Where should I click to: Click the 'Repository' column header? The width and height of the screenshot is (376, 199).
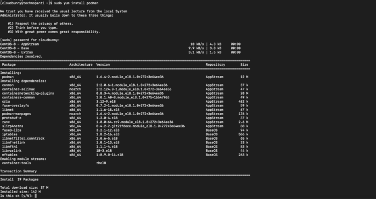point(215,65)
